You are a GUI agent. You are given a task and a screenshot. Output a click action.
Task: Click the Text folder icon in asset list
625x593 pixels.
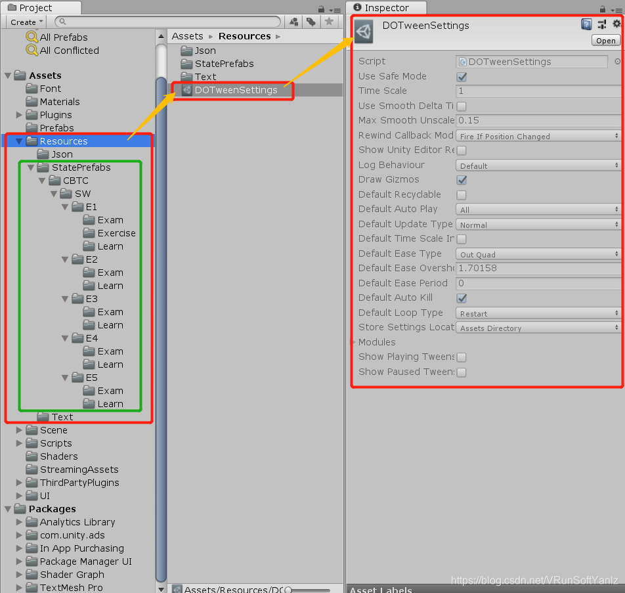186,77
